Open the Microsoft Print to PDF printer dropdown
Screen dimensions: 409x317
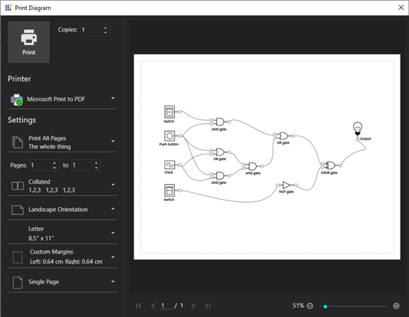[x=62, y=99]
